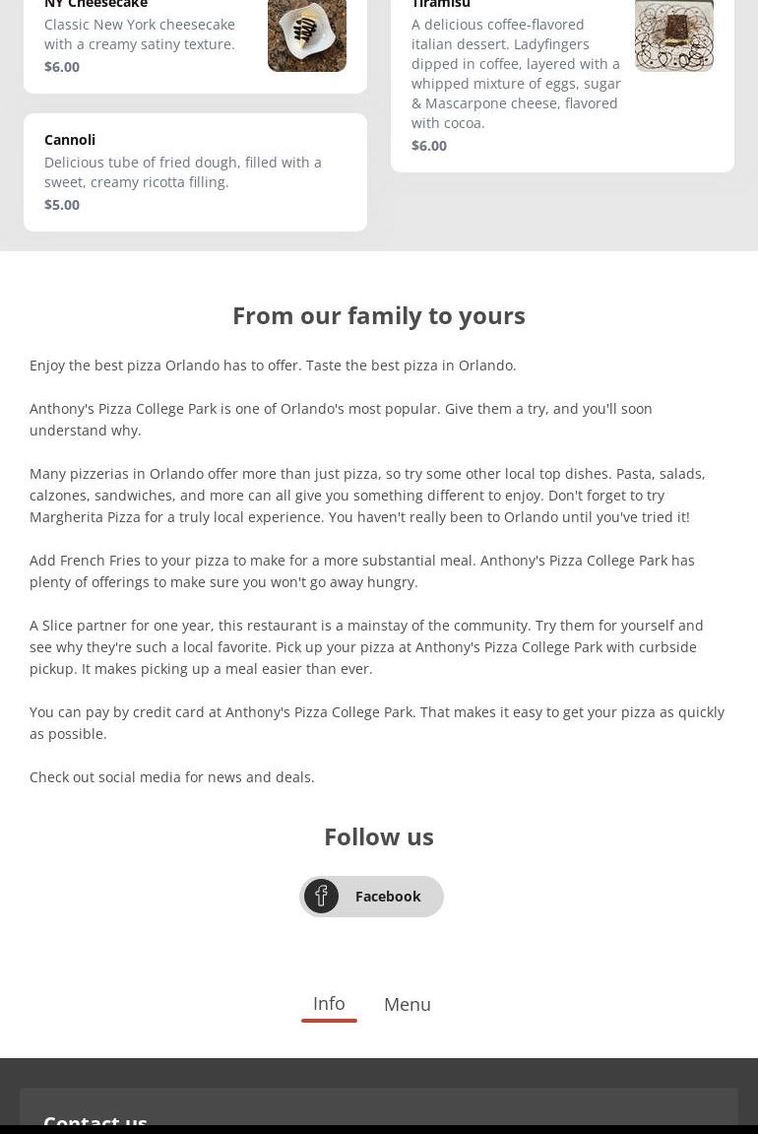This screenshot has height=1134, width=758.
Task: Click the 'Check out social media' sentence
Action: 172,776
